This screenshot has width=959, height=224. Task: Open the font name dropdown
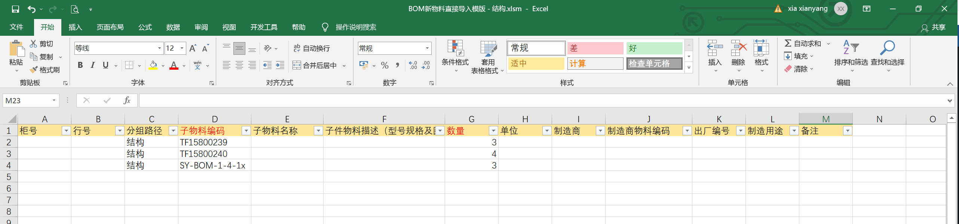tap(159, 48)
